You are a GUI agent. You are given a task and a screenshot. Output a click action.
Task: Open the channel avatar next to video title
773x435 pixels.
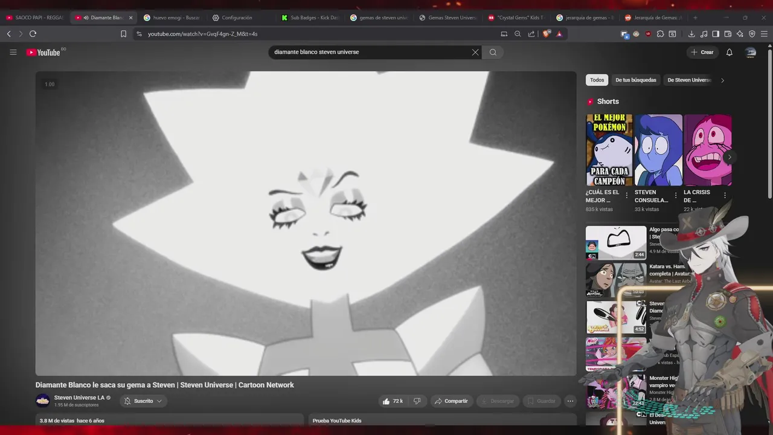tap(43, 401)
